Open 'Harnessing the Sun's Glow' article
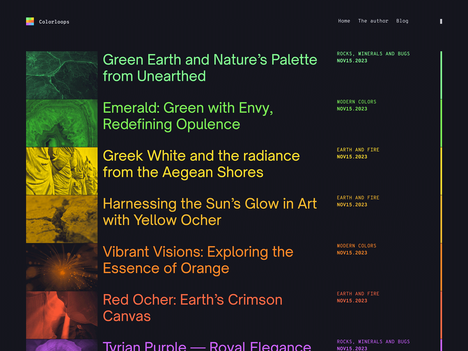The height and width of the screenshot is (351, 468). (x=209, y=212)
